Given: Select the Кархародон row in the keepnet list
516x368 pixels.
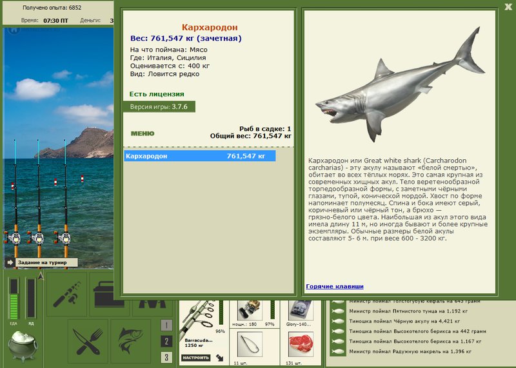Looking at the screenshot, I should click(200, 156).
